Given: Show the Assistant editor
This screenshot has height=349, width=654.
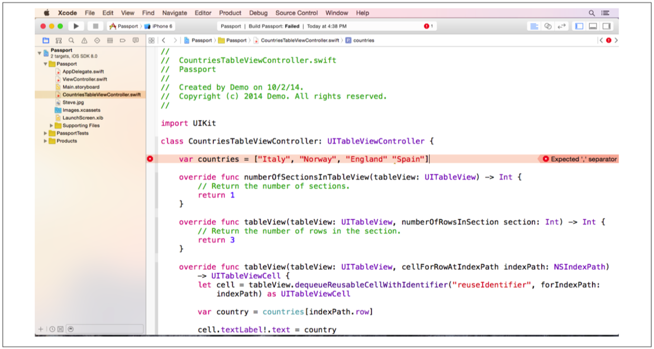Looking at the screenshot, I should pos(548,26).
